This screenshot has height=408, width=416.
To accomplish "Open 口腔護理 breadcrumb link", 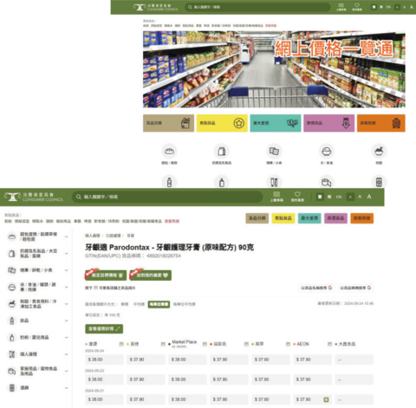I will click(x=114, y=236).
